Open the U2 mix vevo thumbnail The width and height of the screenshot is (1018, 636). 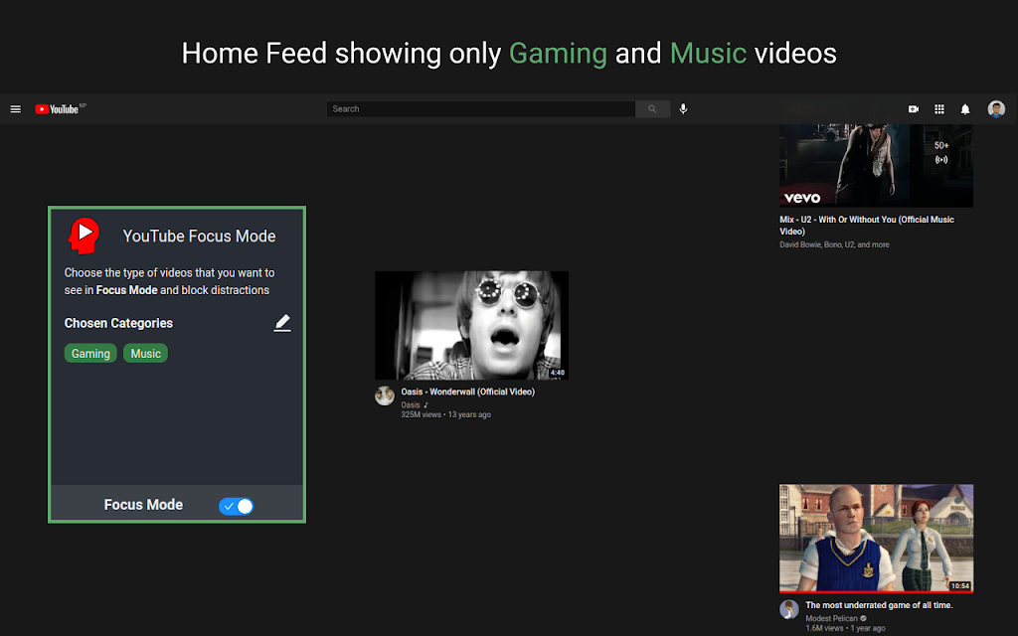pyautogui.click(x=876, y=166)
